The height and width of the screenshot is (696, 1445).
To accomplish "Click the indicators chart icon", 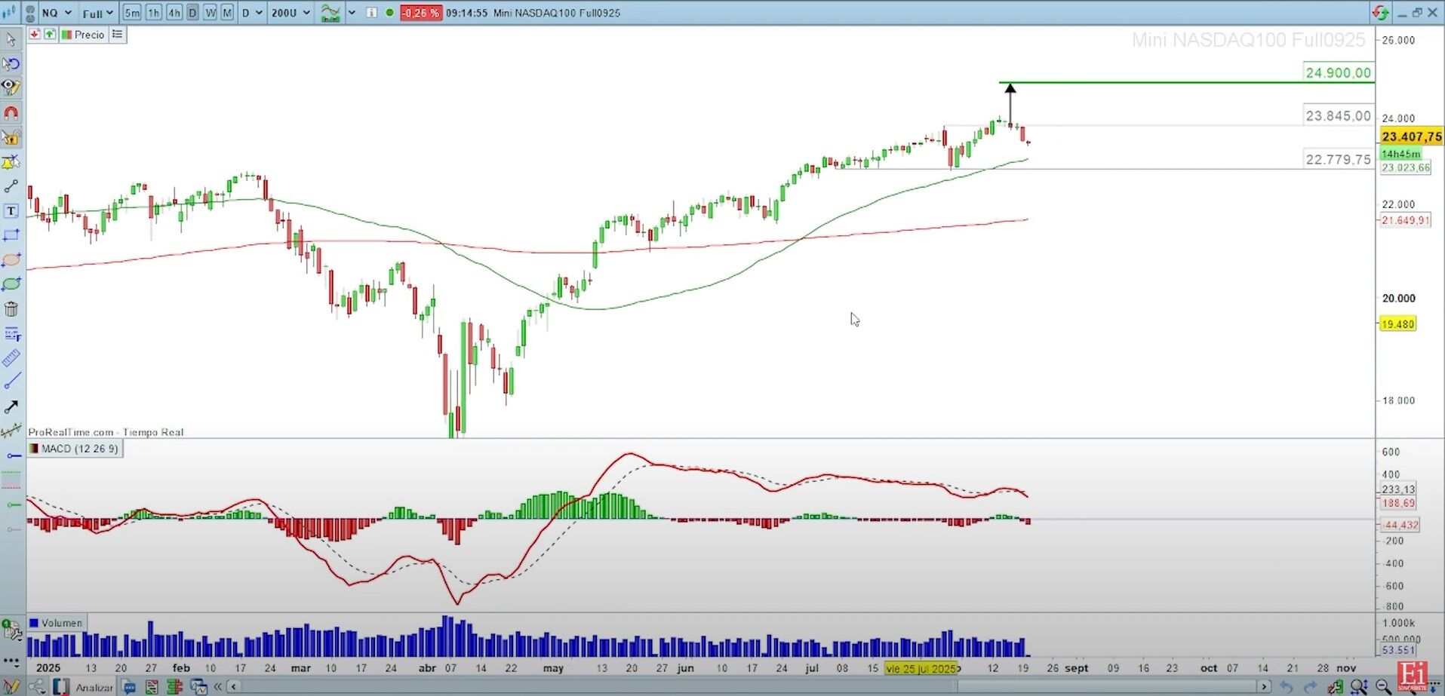I will pyautogui.click(x=331, y=13).
